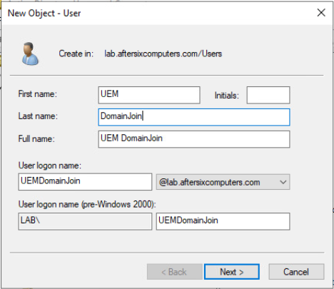Viewport: 334px width, 289px height.
Task: Click the lab.aftersixcomputers.com/Users path text
Action: click(x=163, y=54)
